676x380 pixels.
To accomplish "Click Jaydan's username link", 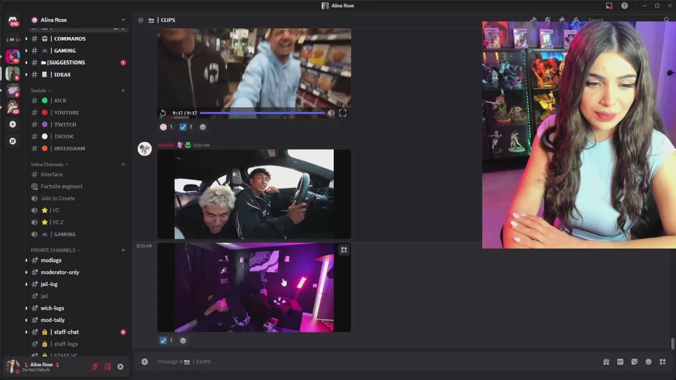I will coord(166,145).
